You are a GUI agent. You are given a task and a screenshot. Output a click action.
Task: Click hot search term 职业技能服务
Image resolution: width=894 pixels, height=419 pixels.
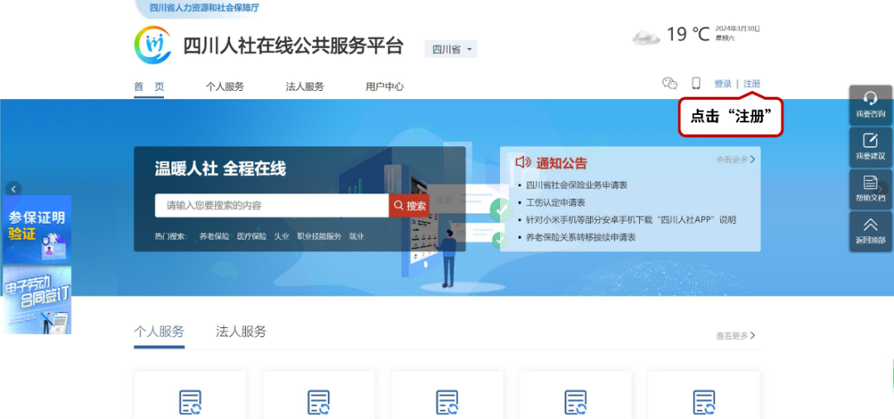[320, 236]
